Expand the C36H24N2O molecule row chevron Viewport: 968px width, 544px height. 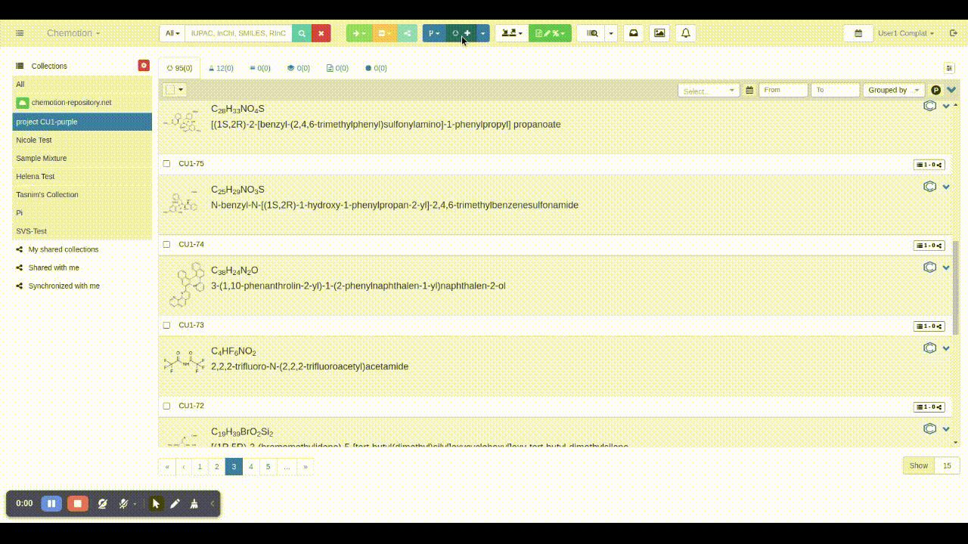(x=946, y=267)
